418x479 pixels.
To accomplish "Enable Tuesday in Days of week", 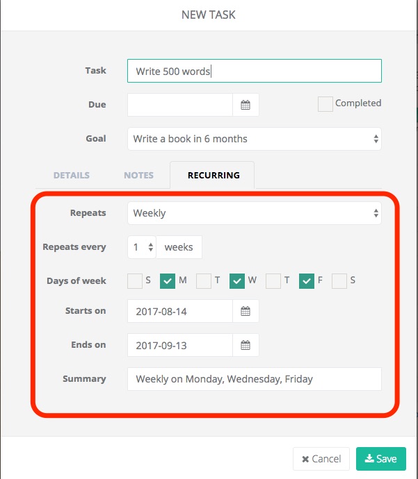I will (203, 280).
